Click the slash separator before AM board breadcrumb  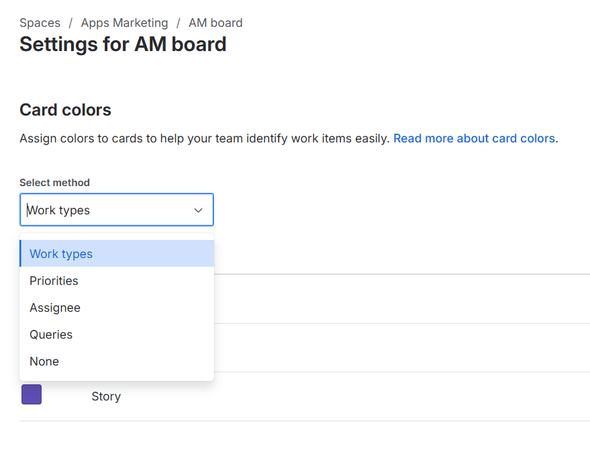coord(178,23)
